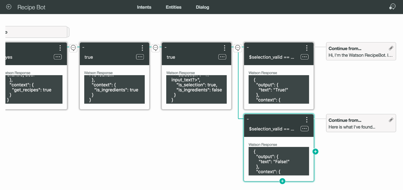Switch to the Entities tab
403x190 pixels.
[174, 7]
